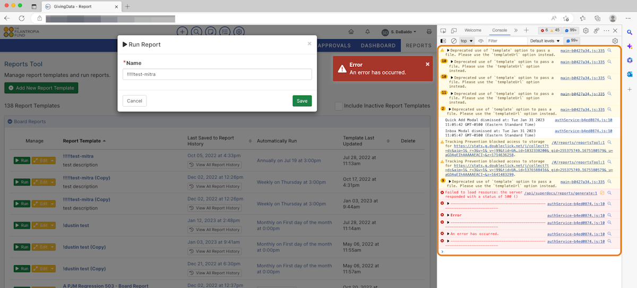637x288 pixels.
Task: Click Add New Report Template button
Action: click(41, 88)
